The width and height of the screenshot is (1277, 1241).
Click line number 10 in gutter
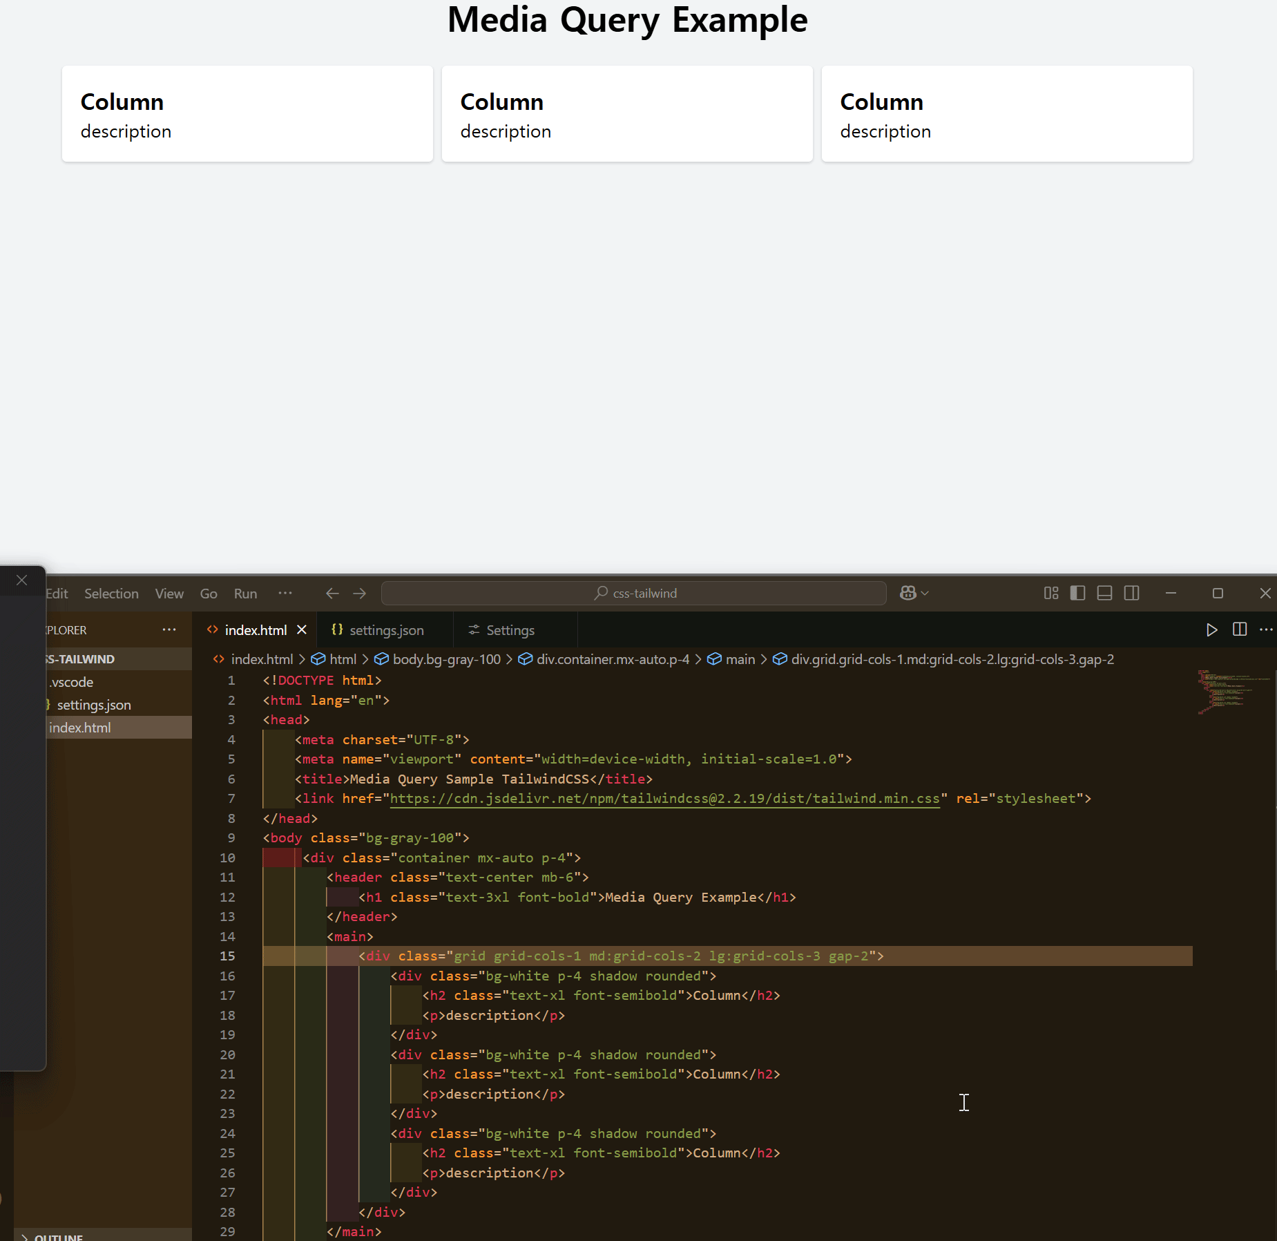(227, 858)
